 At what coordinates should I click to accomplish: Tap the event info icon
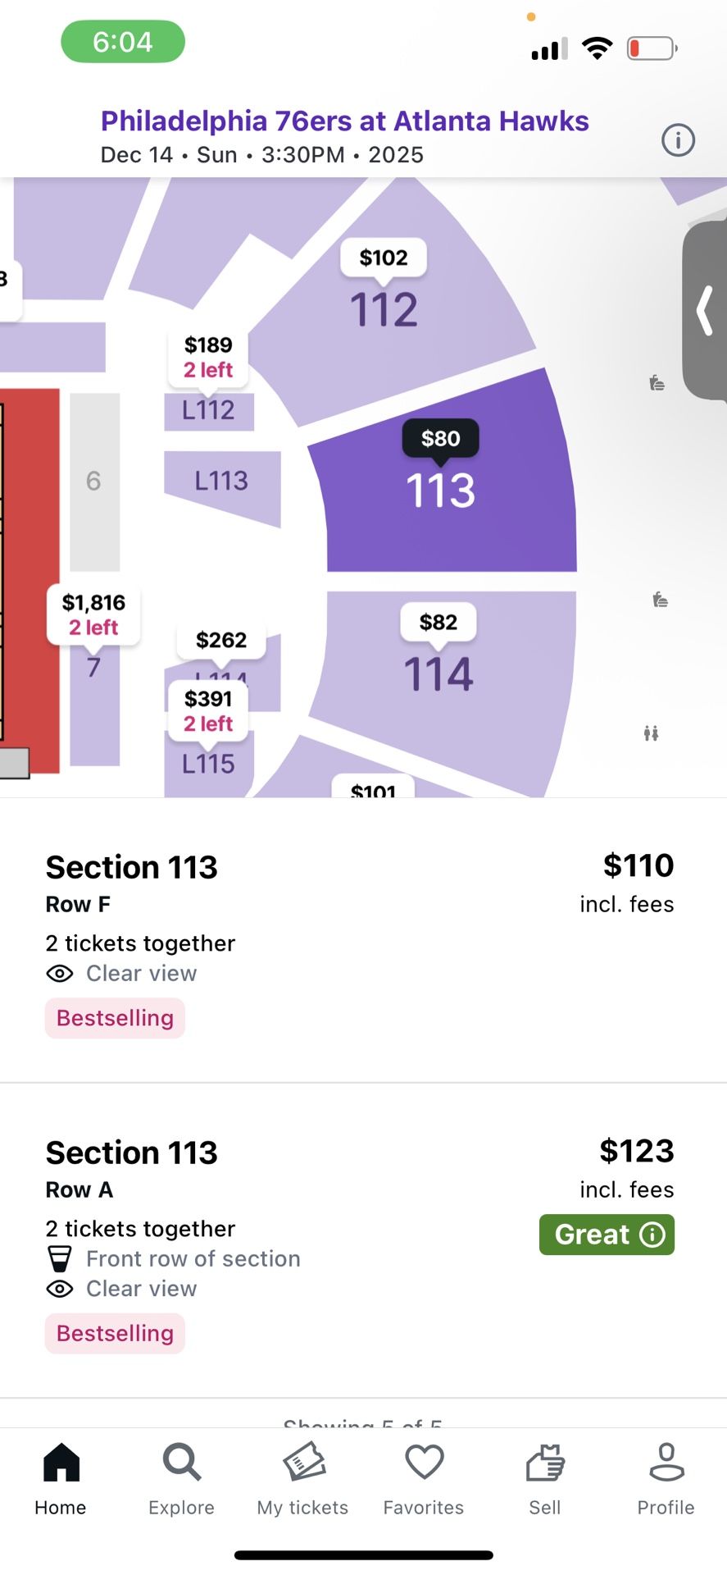pyautogui.click(x=678, y=139)
